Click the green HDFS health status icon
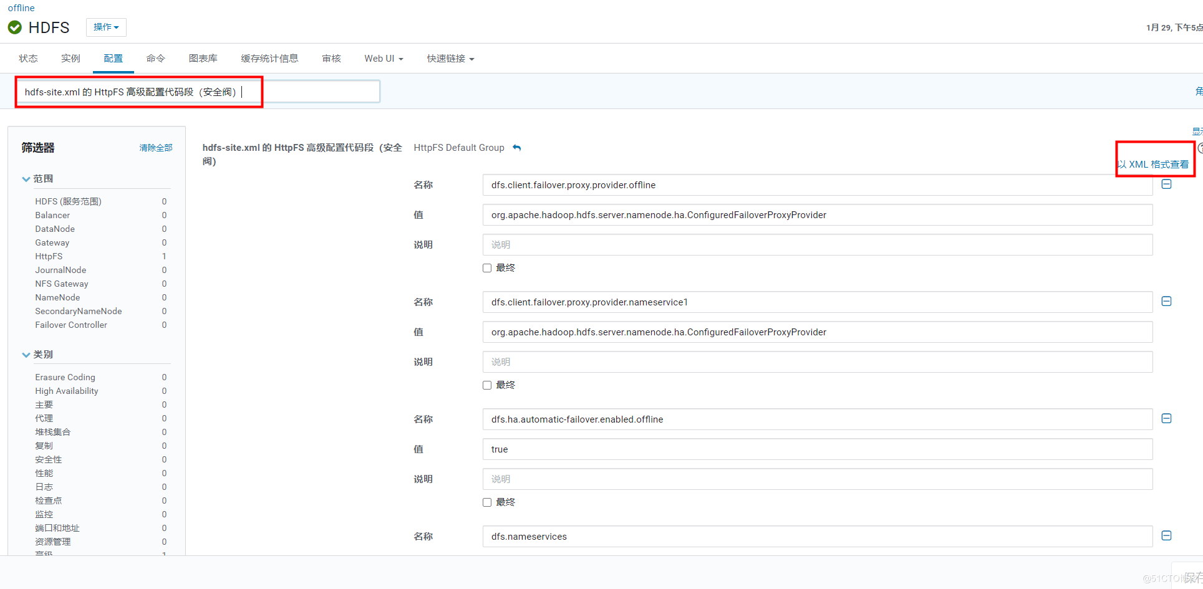Viewport: 1203px width, 589px height. tap(15, 27)
